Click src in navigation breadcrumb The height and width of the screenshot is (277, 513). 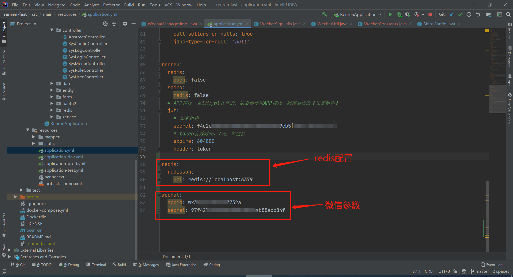click(35, 14)
